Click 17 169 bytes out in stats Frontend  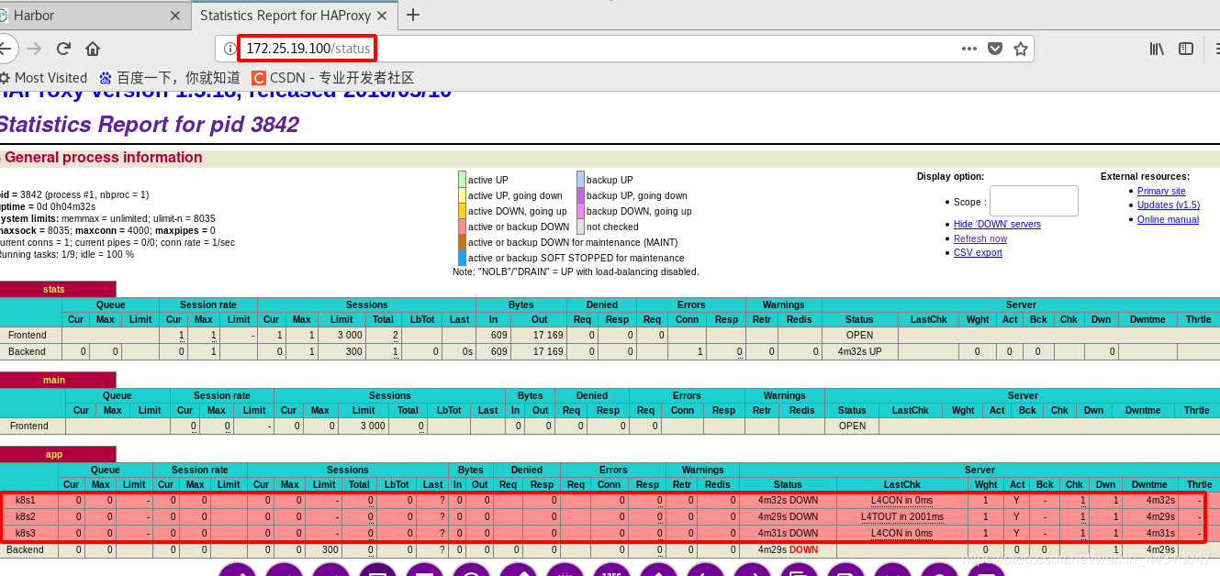tap(549, 335)
